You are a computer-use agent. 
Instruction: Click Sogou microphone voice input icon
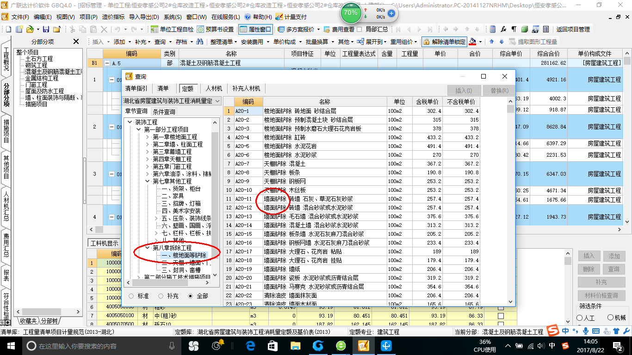click(x=585, y=331)
